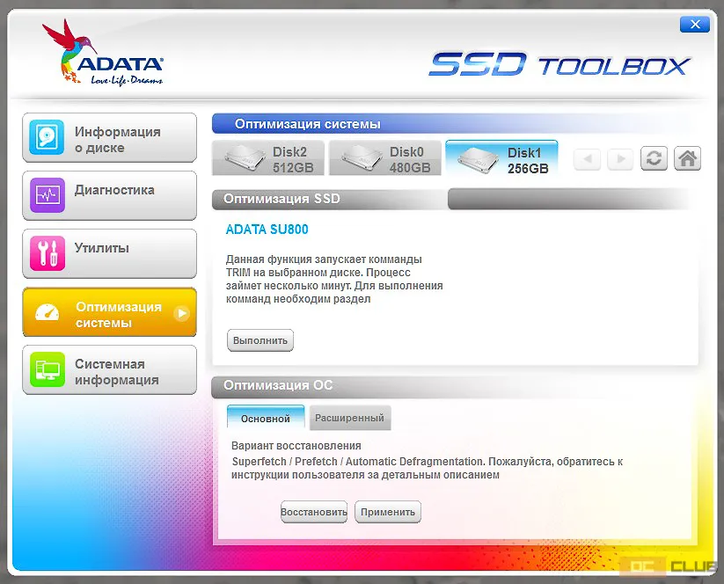Select the Disk2 512GB drive
Screen dimensions: 724x584
268,158
